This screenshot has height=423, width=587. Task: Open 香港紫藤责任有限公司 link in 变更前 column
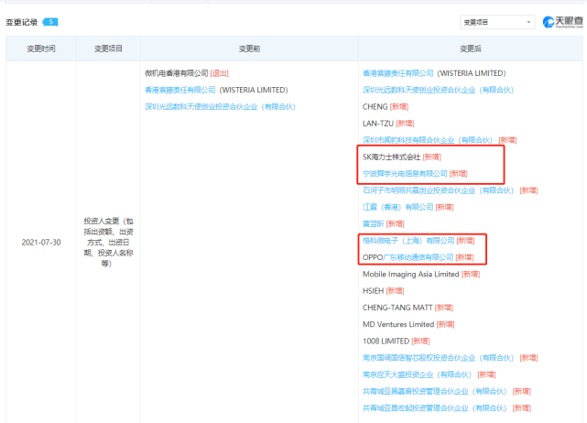[x=180, y=90]
